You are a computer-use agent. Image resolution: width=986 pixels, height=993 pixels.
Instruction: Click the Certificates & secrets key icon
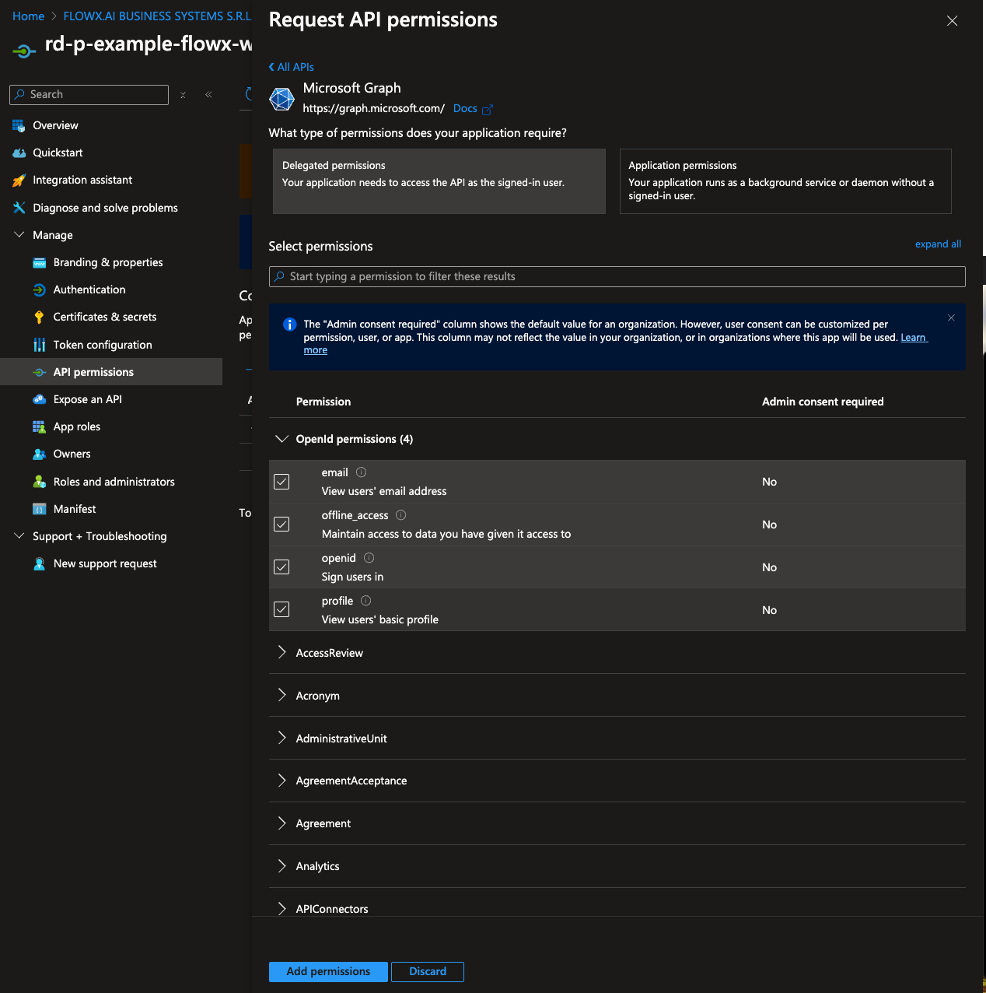coord(39,317)
